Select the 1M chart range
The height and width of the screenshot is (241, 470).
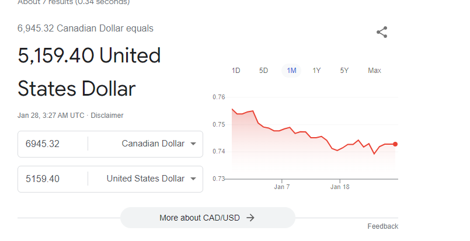[x=291, y=71]
